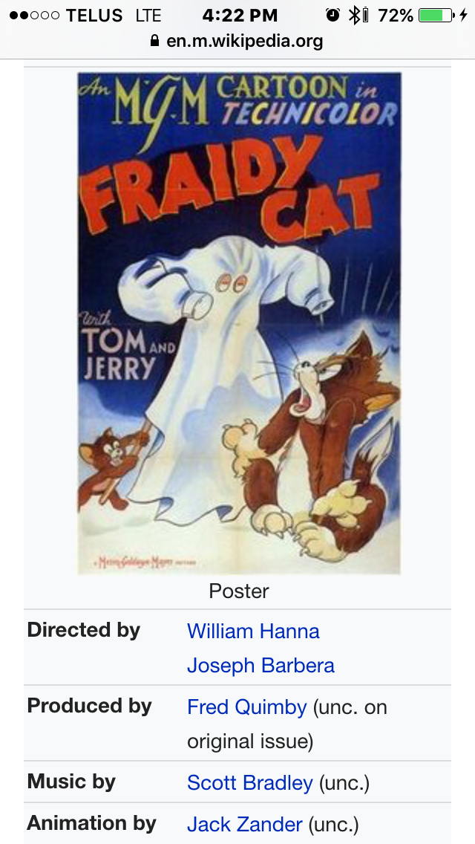The height and width of the screenshot is (844, 475).
Task: Tap the TELUS carrier label
Action: click(x=94, y=15)
